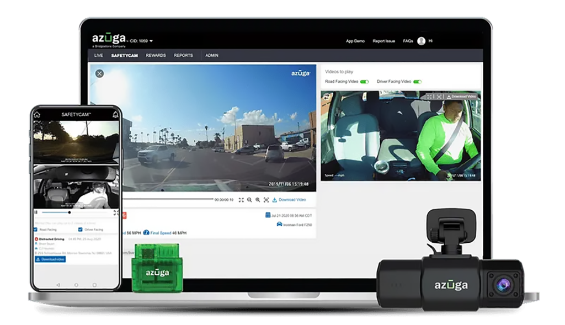Open the REWARDS tab

point(156,56)
